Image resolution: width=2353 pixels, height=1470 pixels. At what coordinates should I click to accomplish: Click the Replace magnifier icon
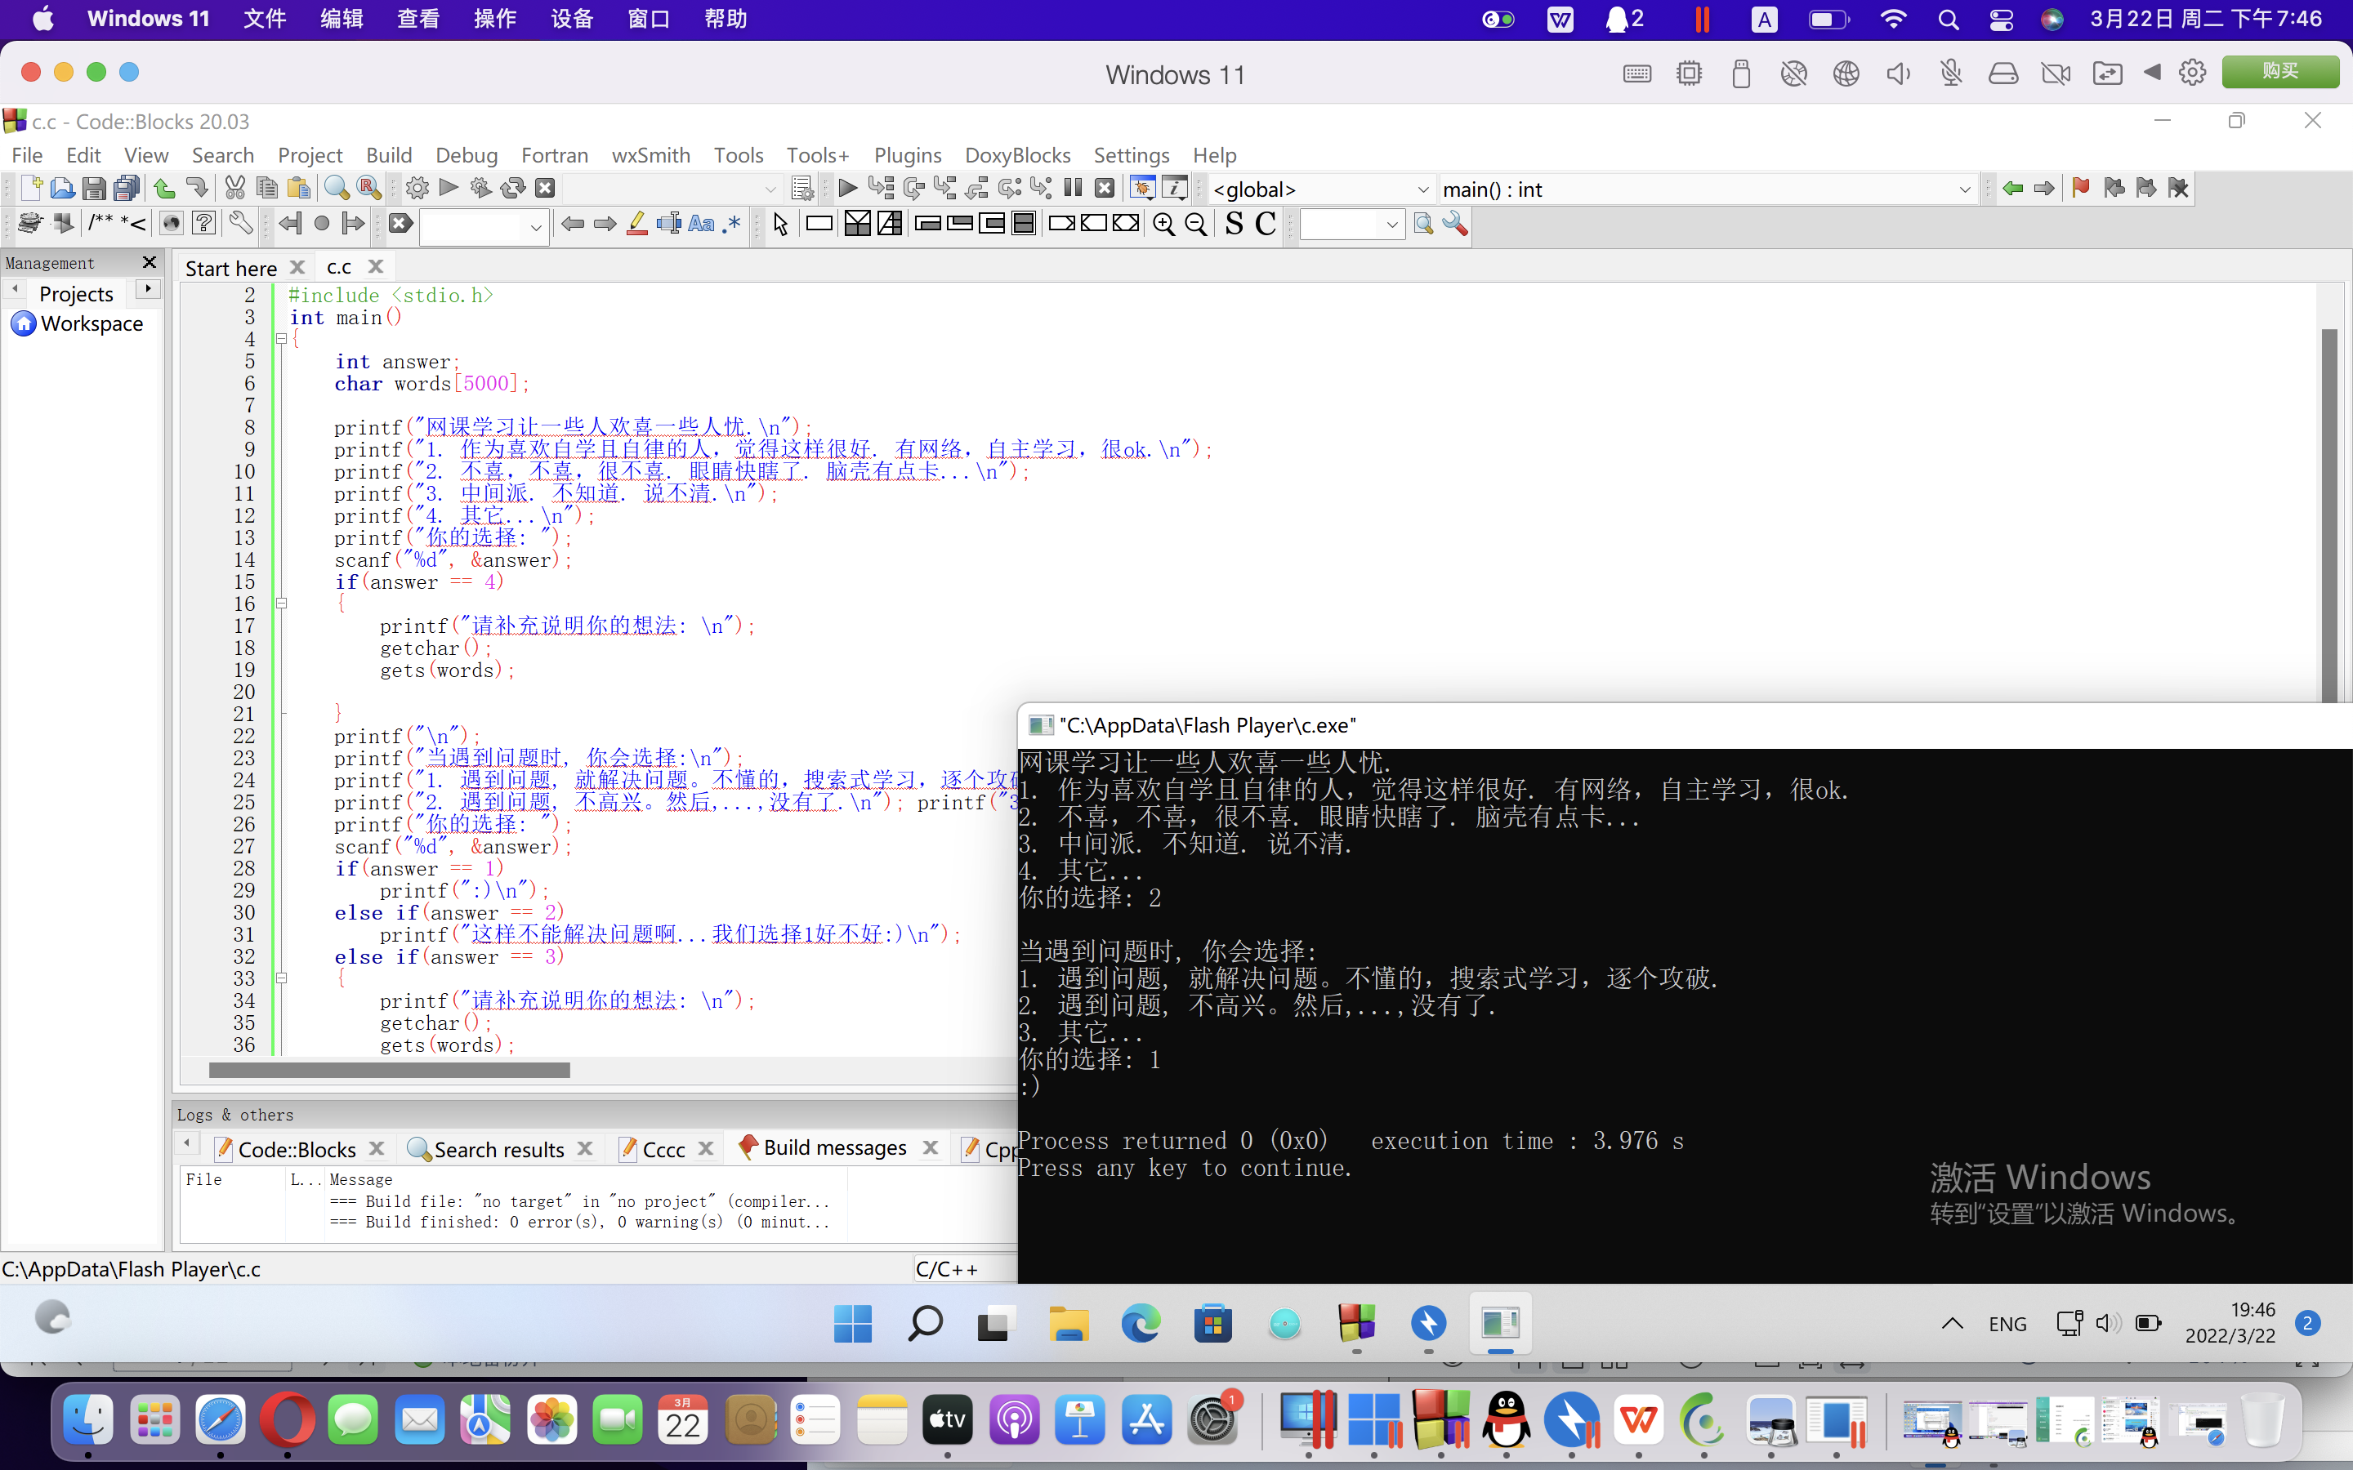click(368, 189)
